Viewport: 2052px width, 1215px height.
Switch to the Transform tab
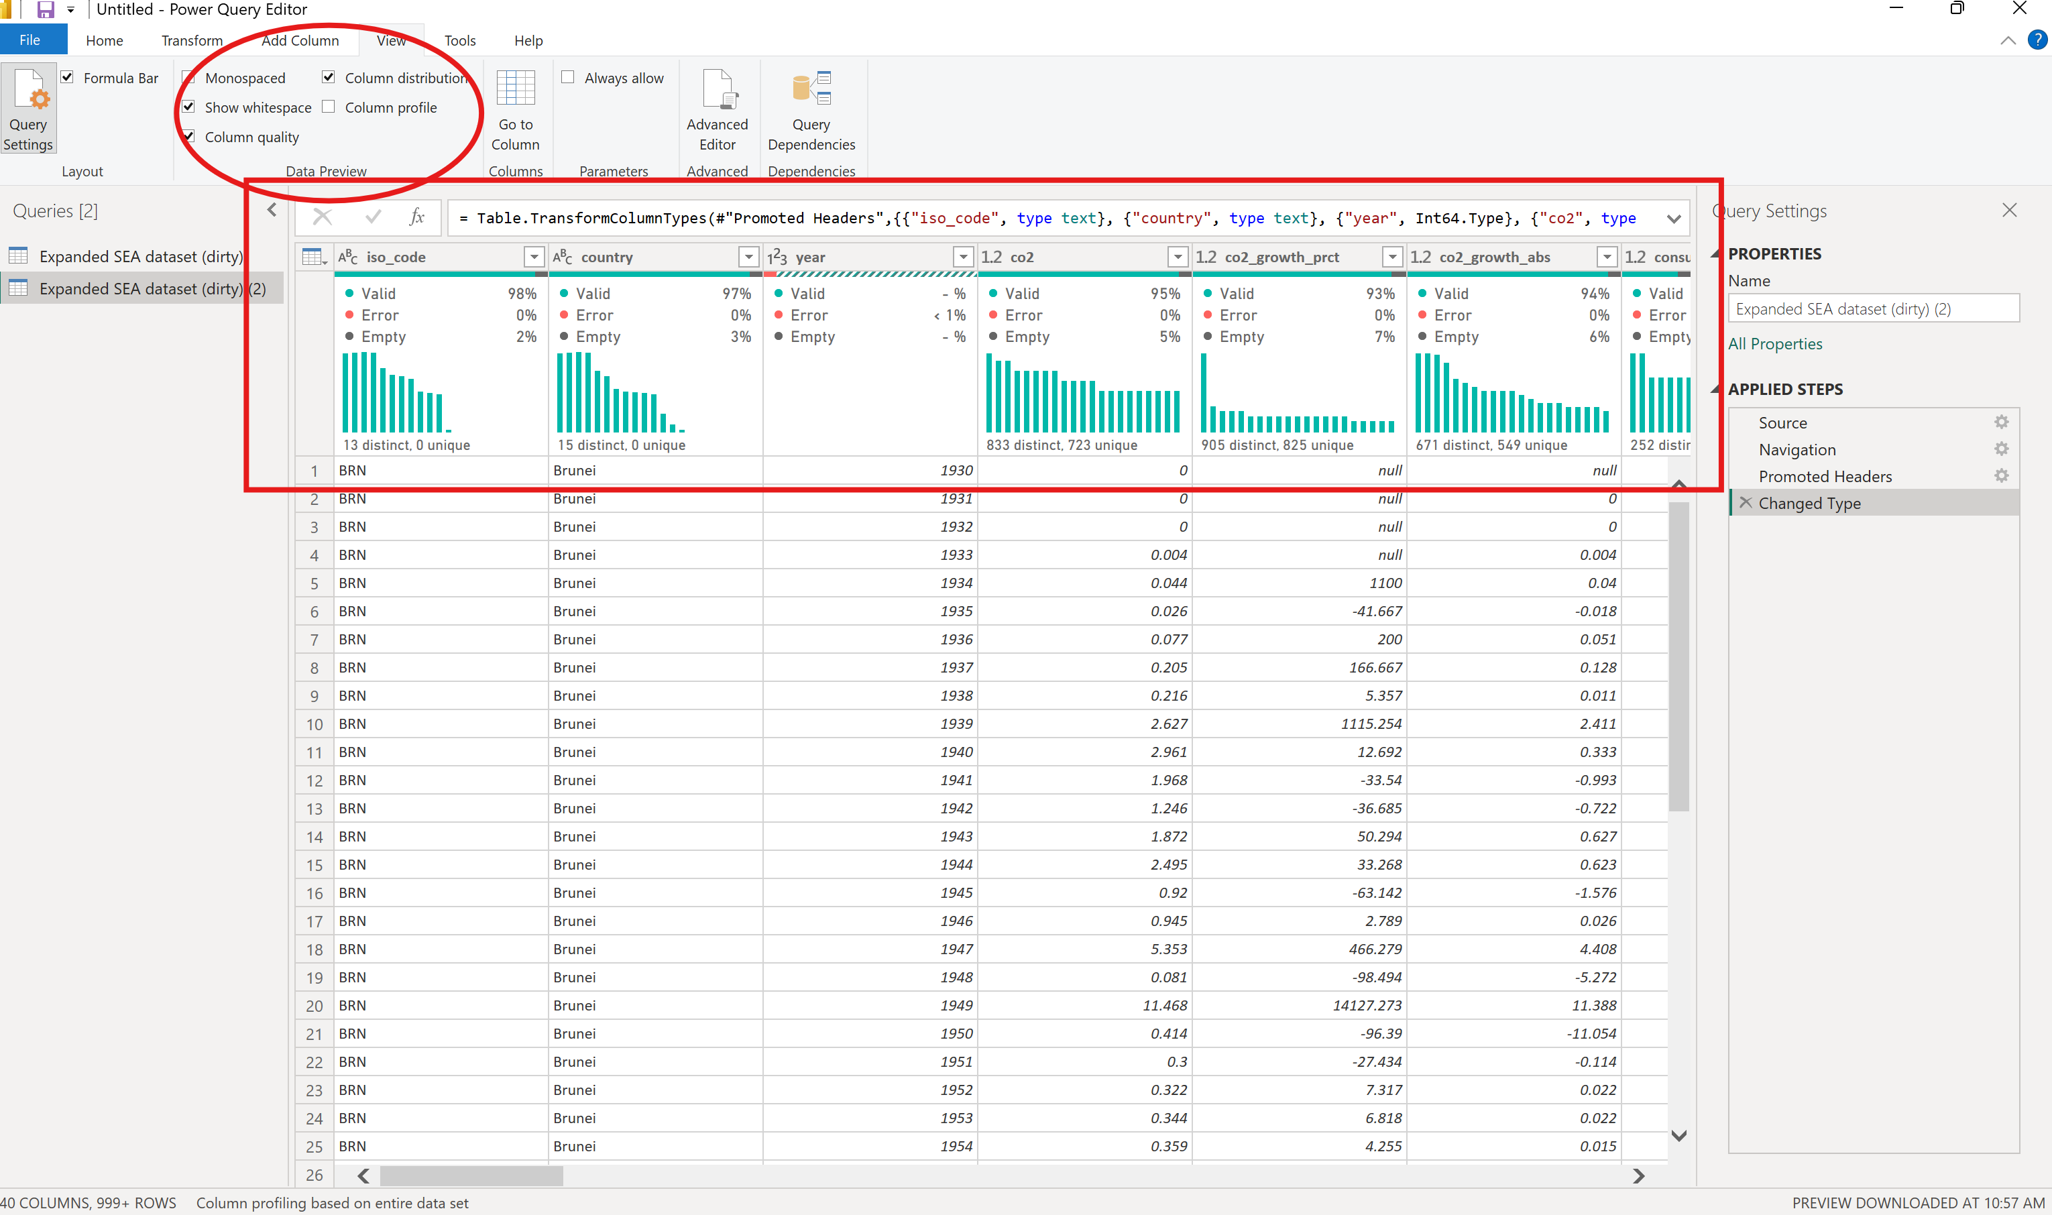click(x=192, y=40)
